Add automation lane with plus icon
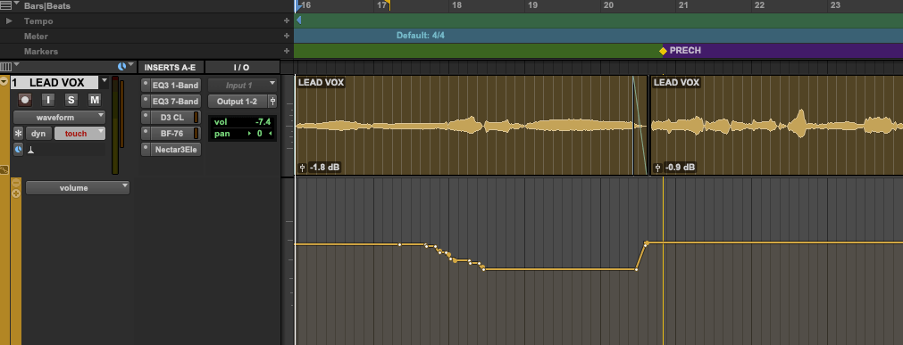Screen dimensions: 903x345 coord(16,193)
